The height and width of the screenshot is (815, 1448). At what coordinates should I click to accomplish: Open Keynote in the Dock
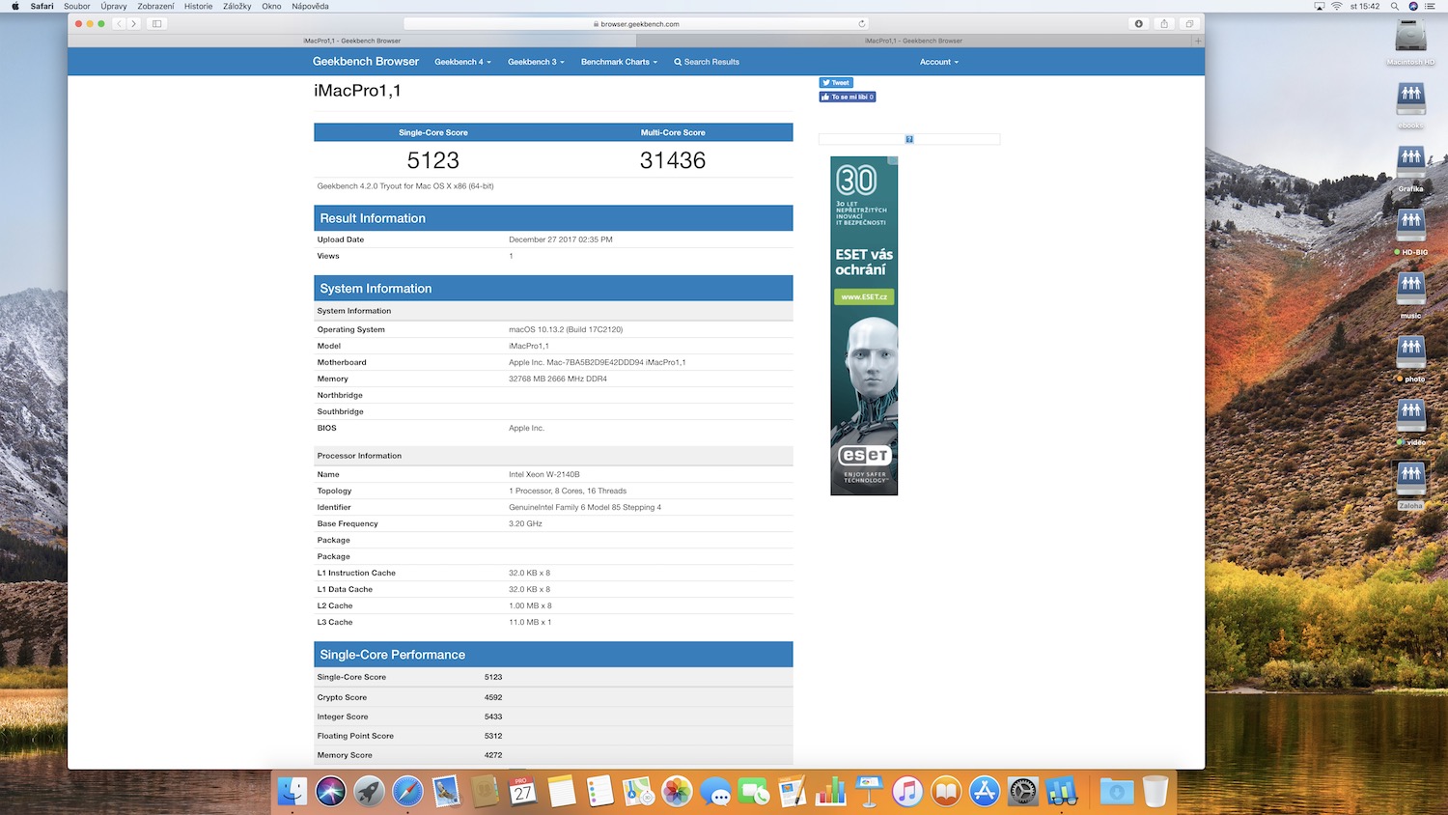[x=869, y=792]
